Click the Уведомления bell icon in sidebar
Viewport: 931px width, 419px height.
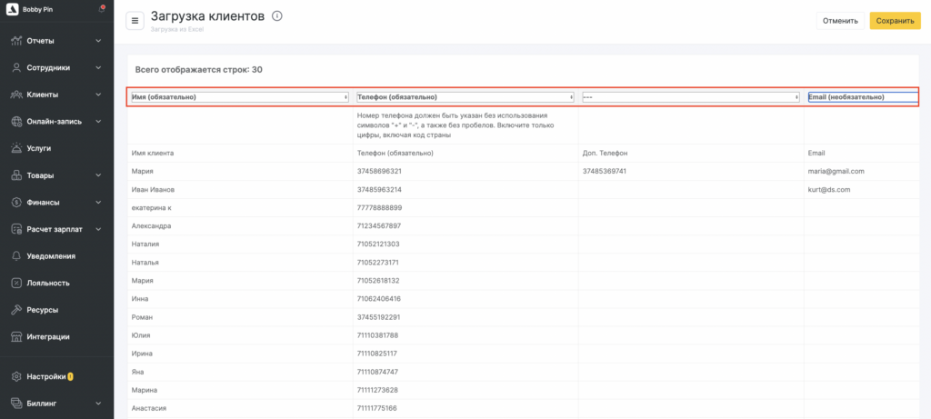pos(16,256)
